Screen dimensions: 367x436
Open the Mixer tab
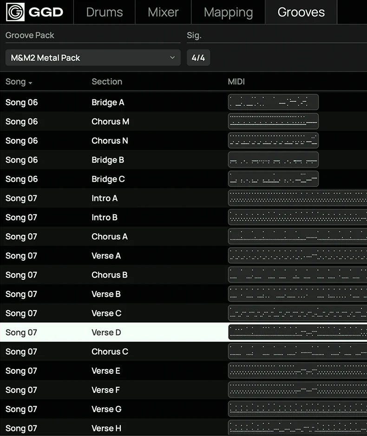point(163,12)
